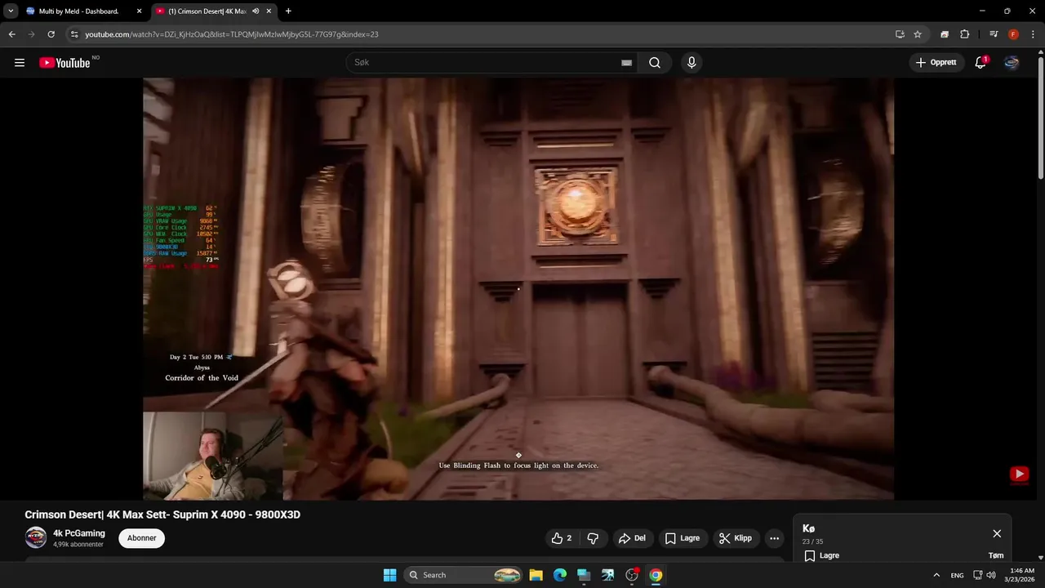Viewport: 1045px width, 588px height.
Task: Subscribe with the Abonner button
Action: (x=141, y=538)
